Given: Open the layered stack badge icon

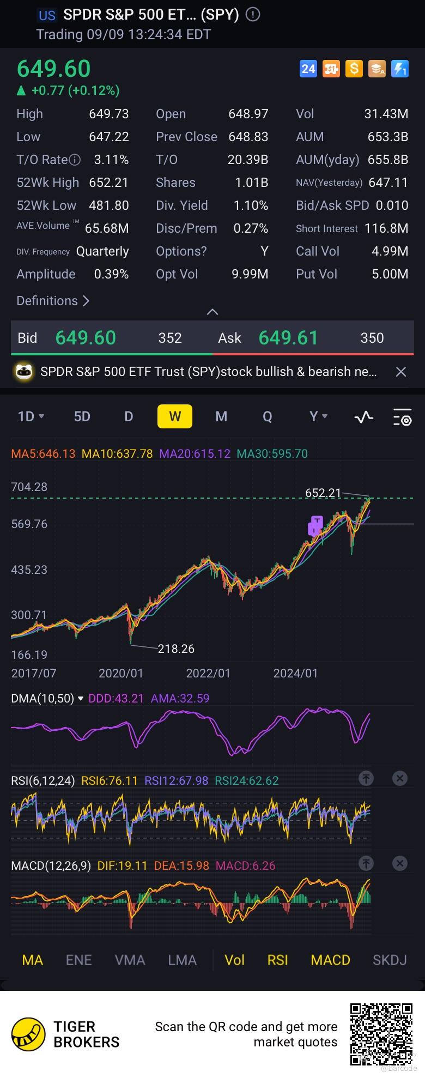Looking at the screenshot, I should [x=377, y=69].
